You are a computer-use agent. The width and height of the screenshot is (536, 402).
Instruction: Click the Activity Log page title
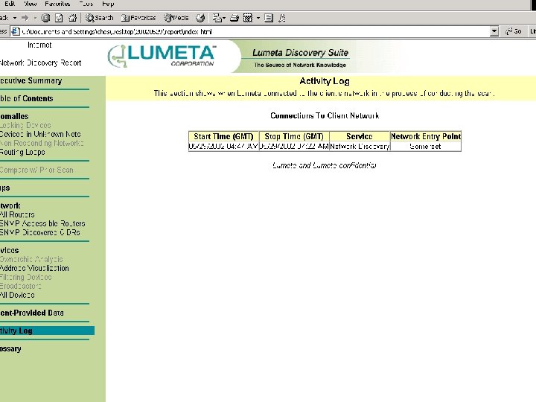coord(325,81)
